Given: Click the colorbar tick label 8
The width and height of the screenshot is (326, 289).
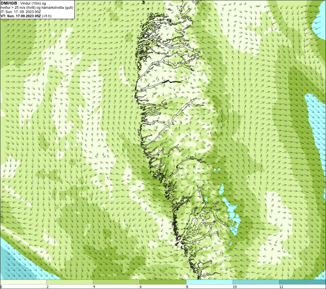Looking at the screenshot, I should [187, 287].
